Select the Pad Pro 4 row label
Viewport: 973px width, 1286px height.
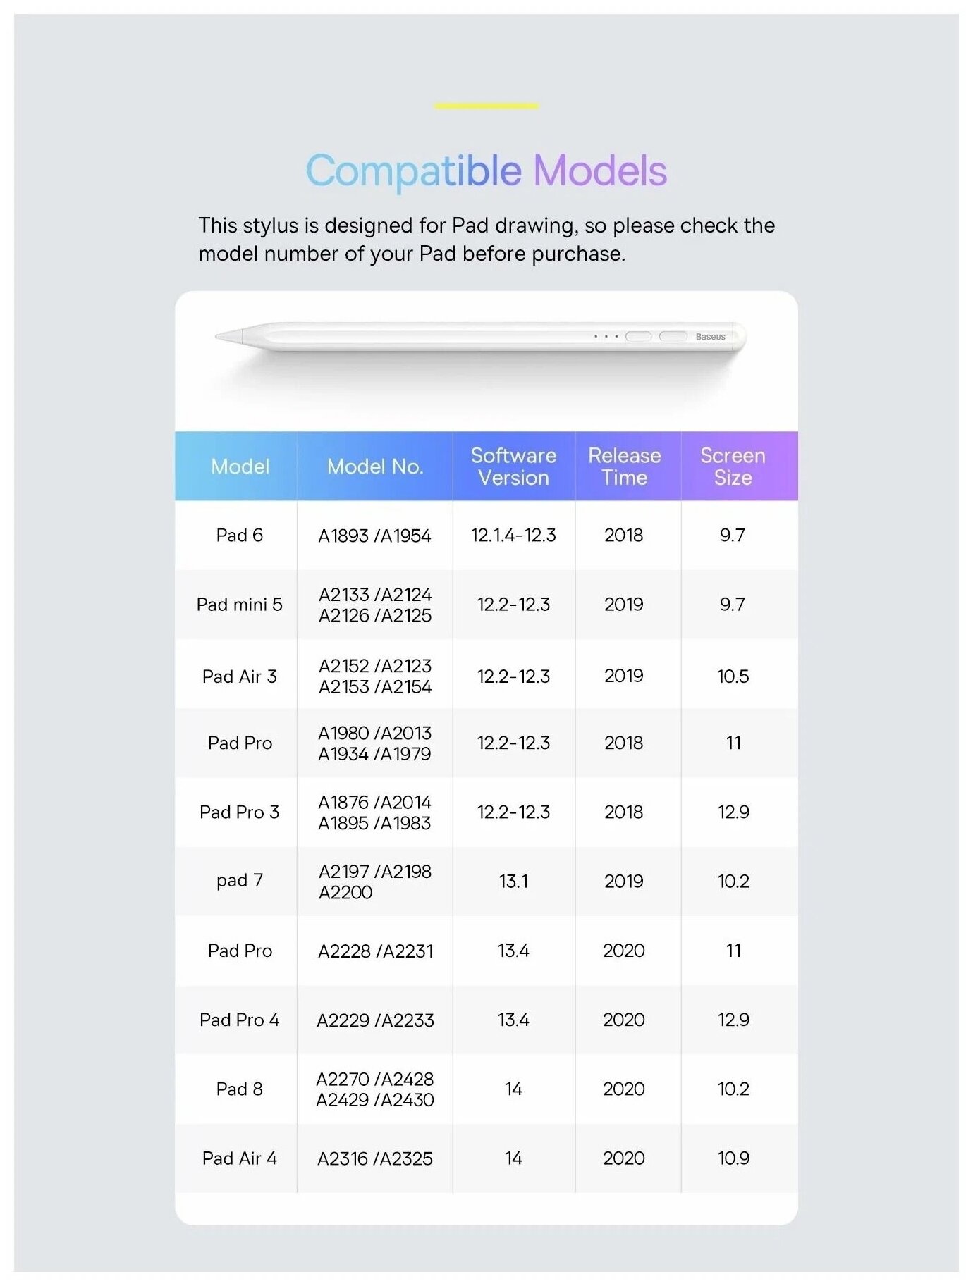tap(239, 1020)
